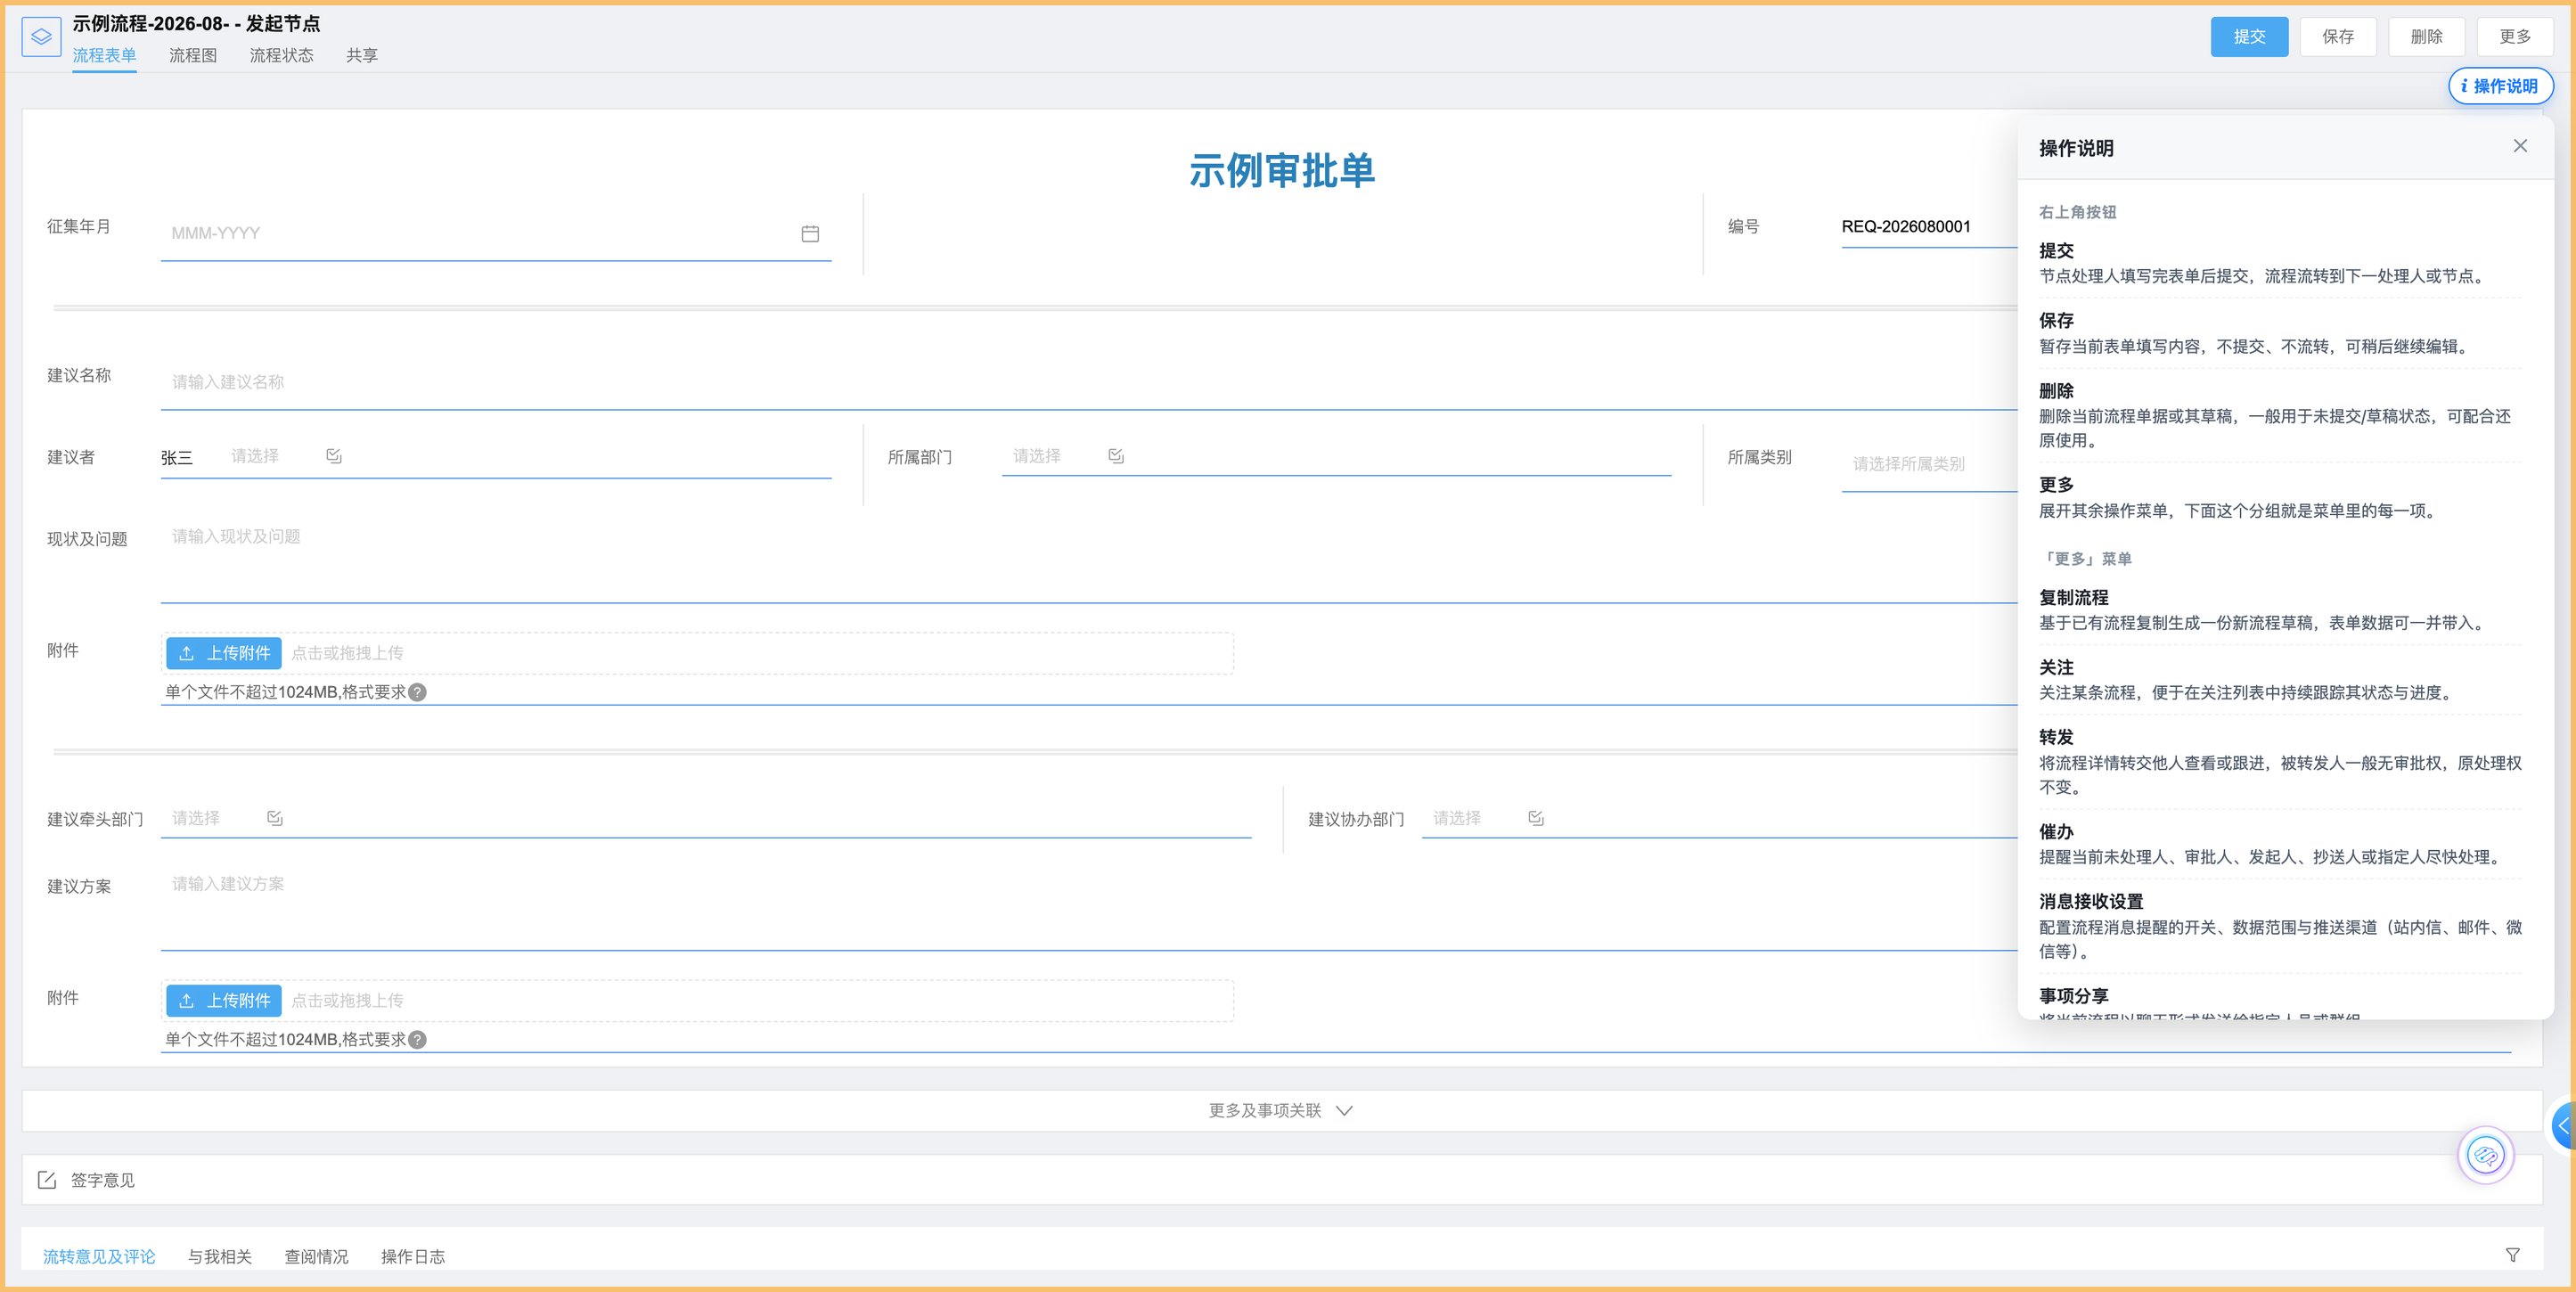Image resolution: width=2576 pixels, height=1292 pixels.
Task: Click 复制流程 heading in the help panel
Action: pos(2074,597)
